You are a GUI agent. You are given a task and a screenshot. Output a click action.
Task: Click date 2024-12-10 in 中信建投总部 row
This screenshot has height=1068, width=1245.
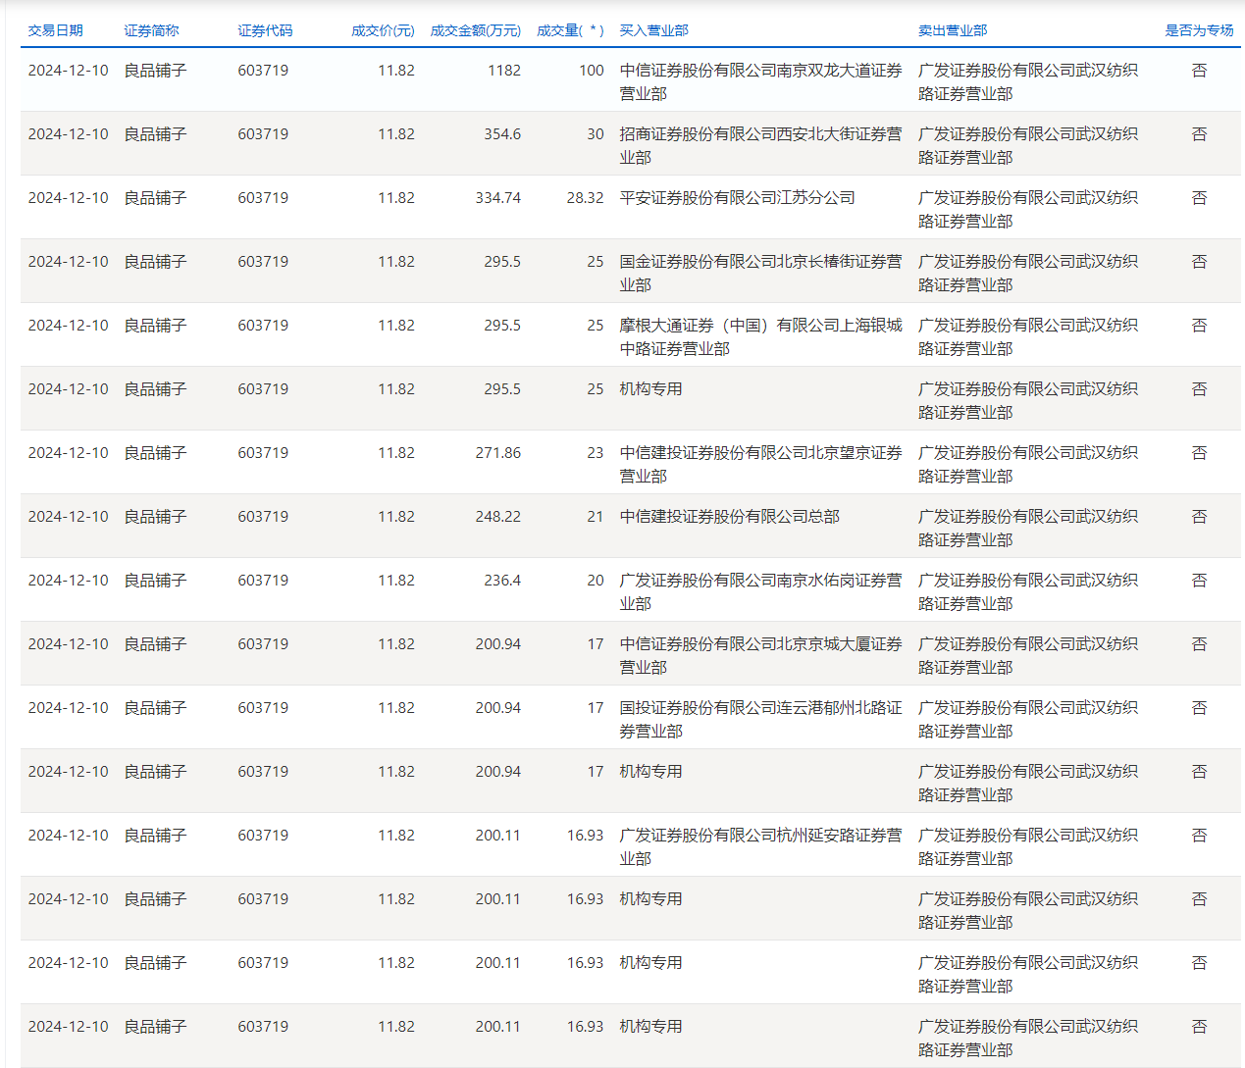click(68, 517)
